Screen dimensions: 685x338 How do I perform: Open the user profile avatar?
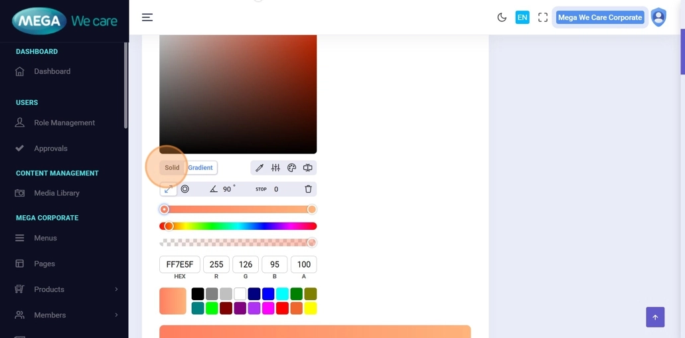(x=658, y=17)
